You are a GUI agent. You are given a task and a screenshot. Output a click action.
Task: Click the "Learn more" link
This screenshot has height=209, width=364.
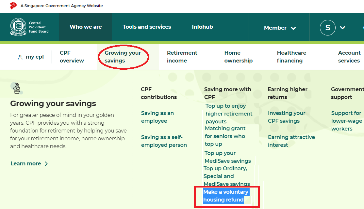click(x=26, y=163)
